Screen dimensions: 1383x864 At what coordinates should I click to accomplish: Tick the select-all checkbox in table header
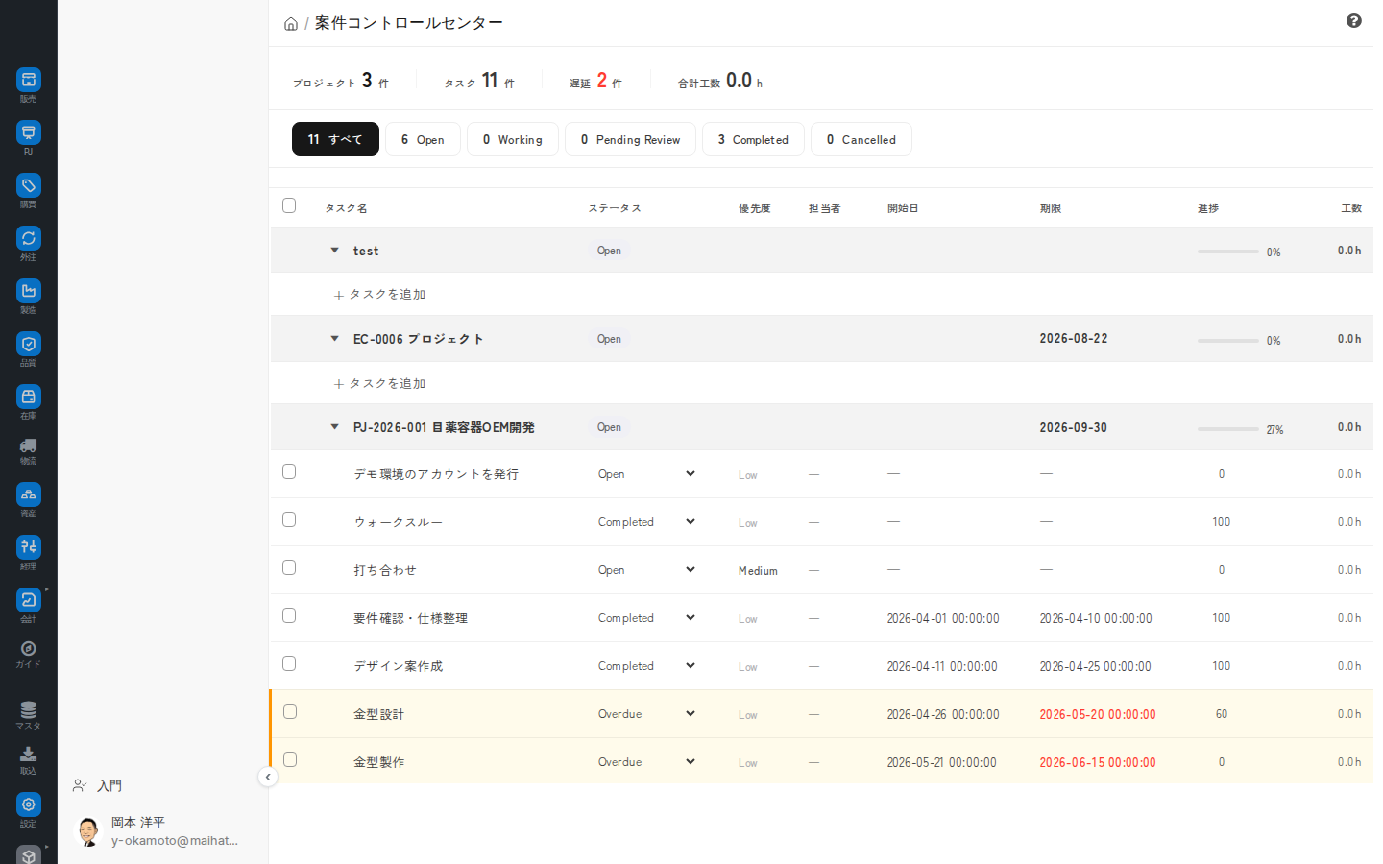coord(289,205)
